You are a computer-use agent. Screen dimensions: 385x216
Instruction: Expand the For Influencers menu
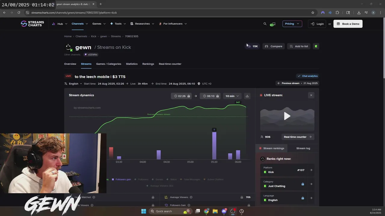(x=173, y=24)
